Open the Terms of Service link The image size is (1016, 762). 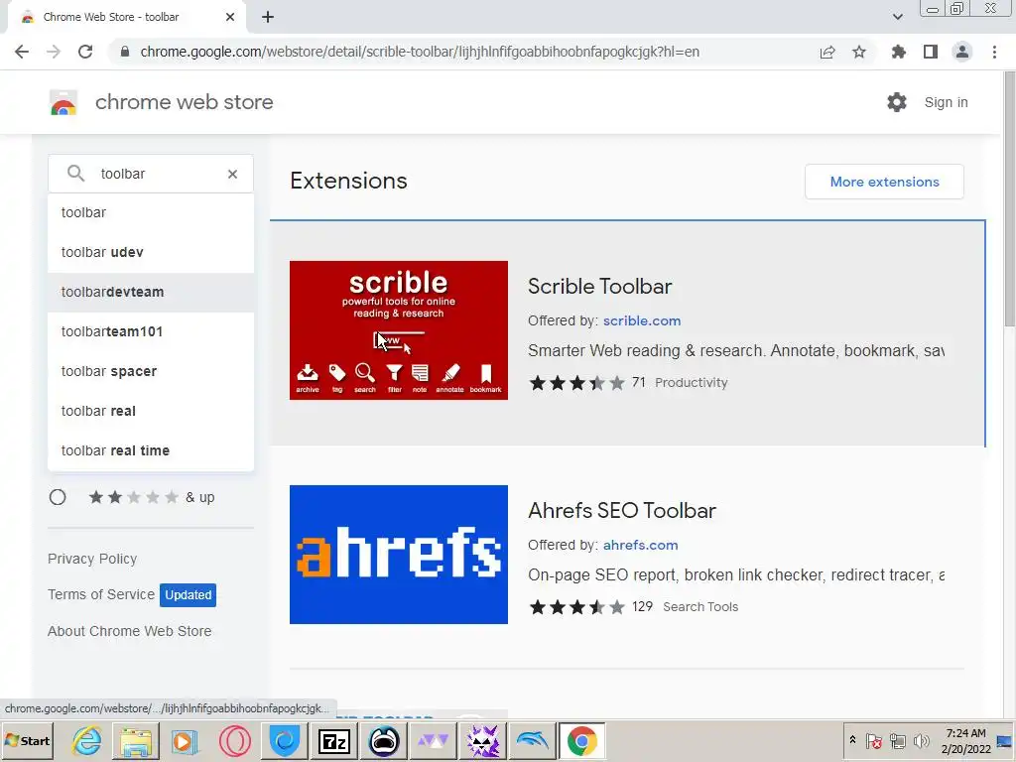click(x=101, y=594)
